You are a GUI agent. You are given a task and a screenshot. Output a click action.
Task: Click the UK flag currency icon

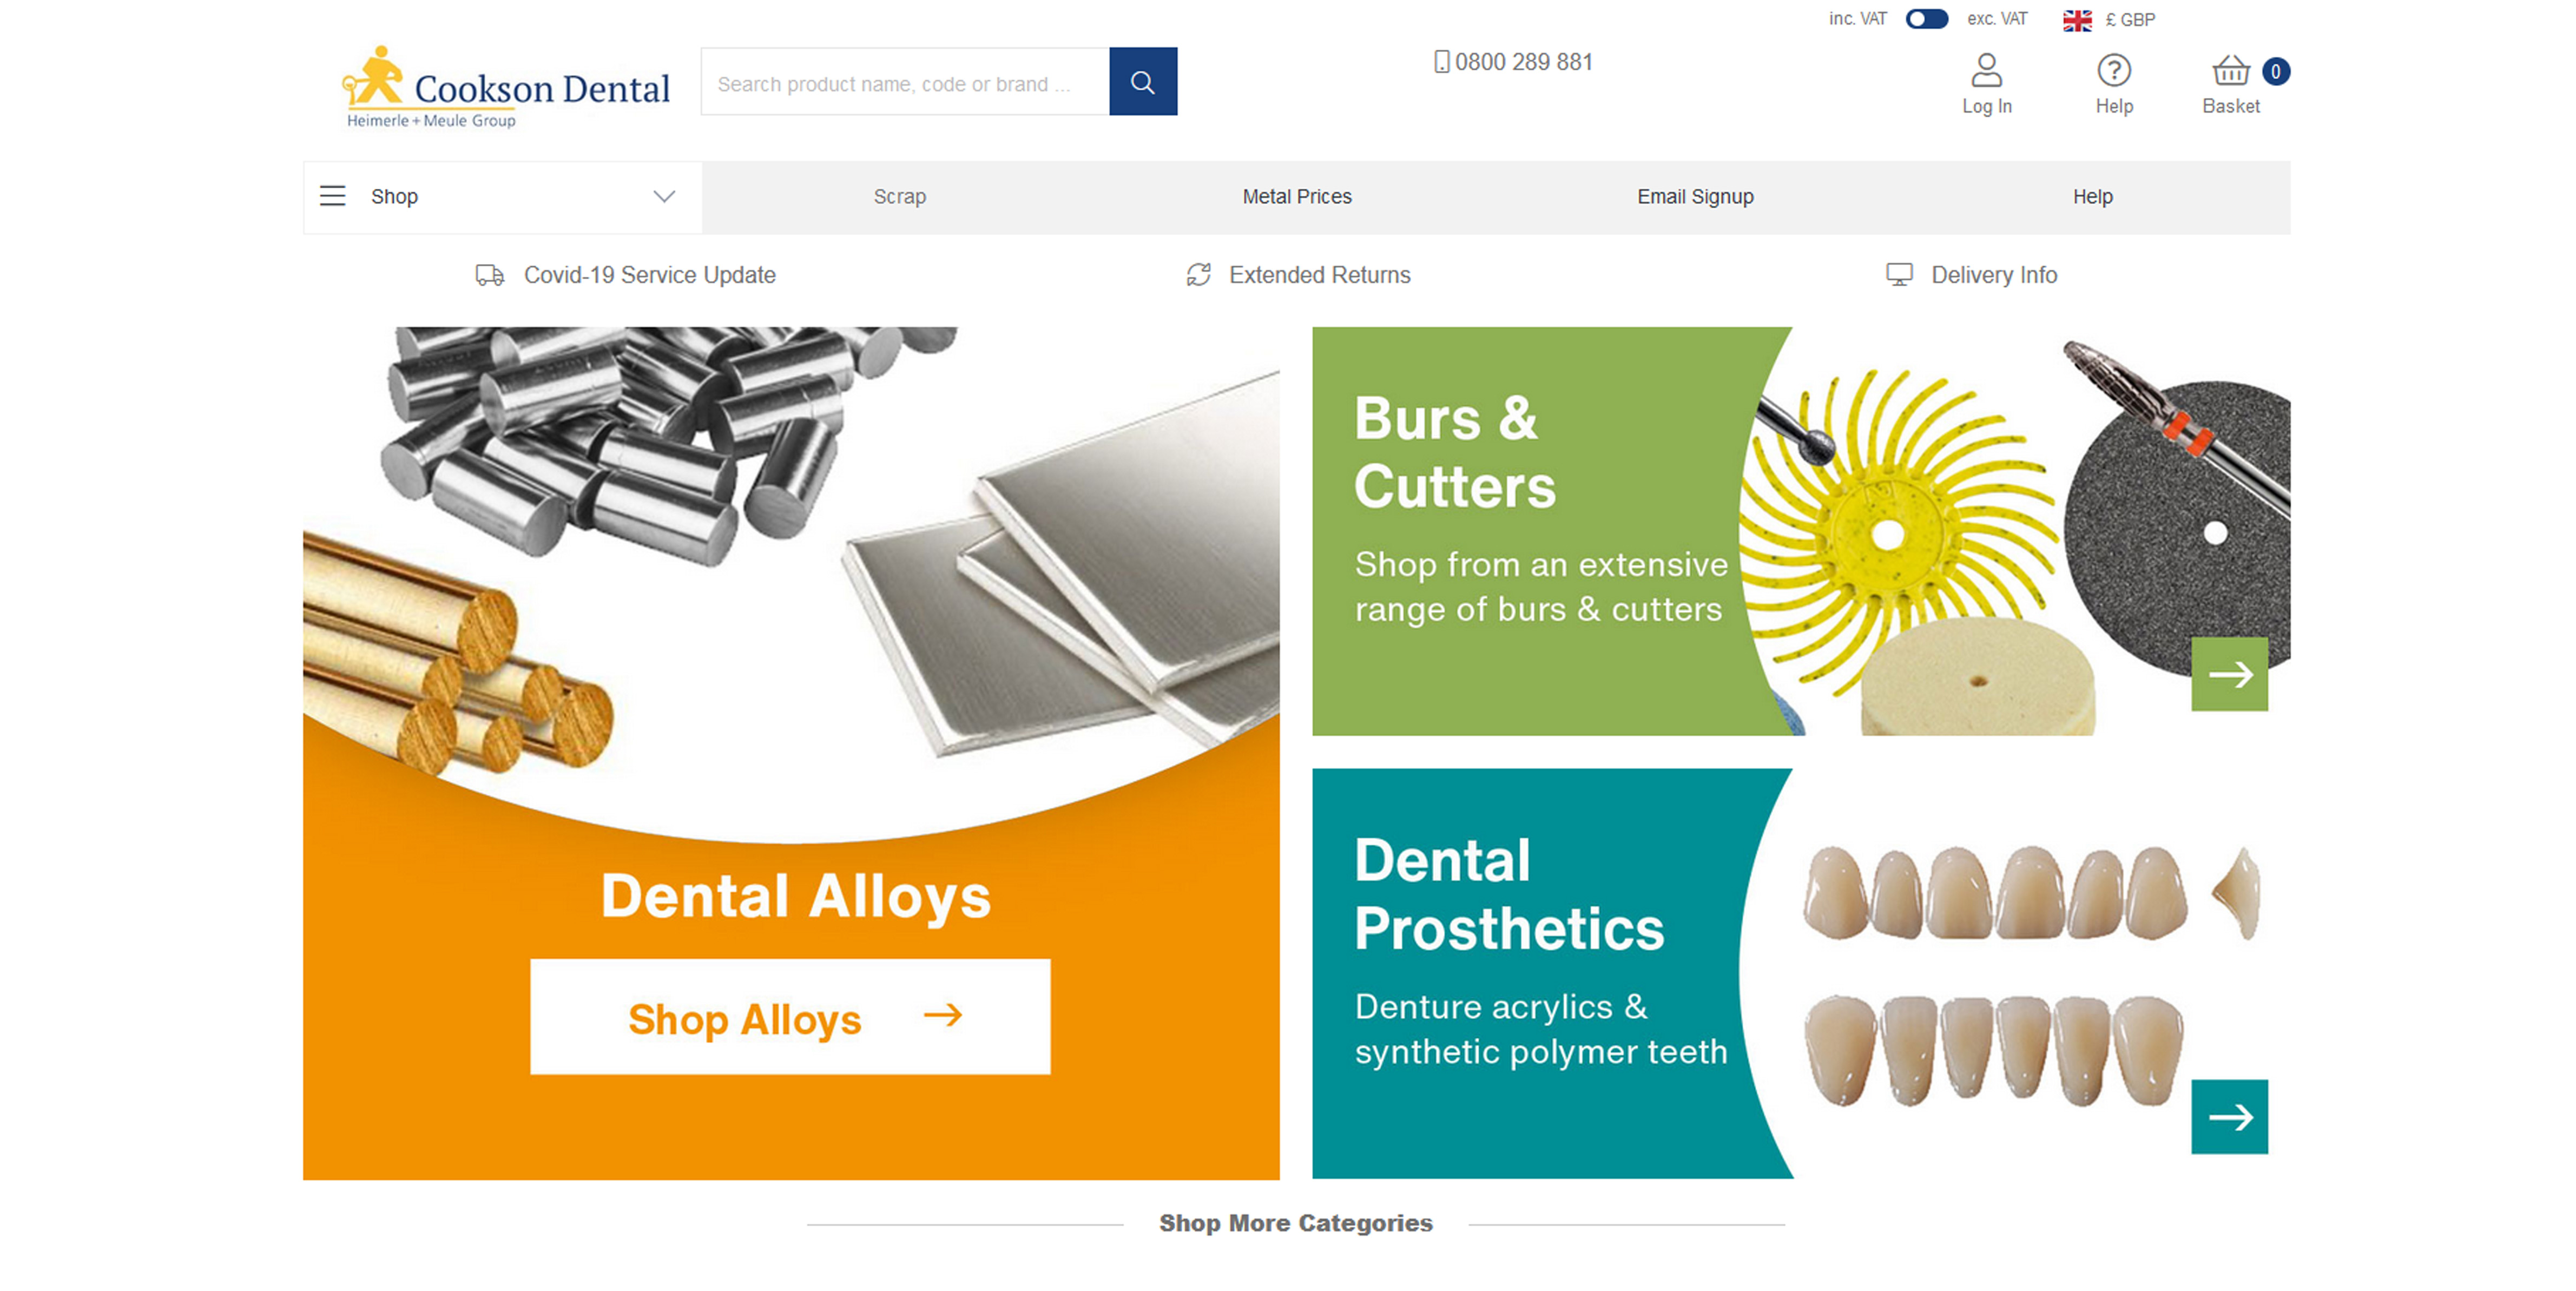pyautogui.click(x=2076, y=20)
